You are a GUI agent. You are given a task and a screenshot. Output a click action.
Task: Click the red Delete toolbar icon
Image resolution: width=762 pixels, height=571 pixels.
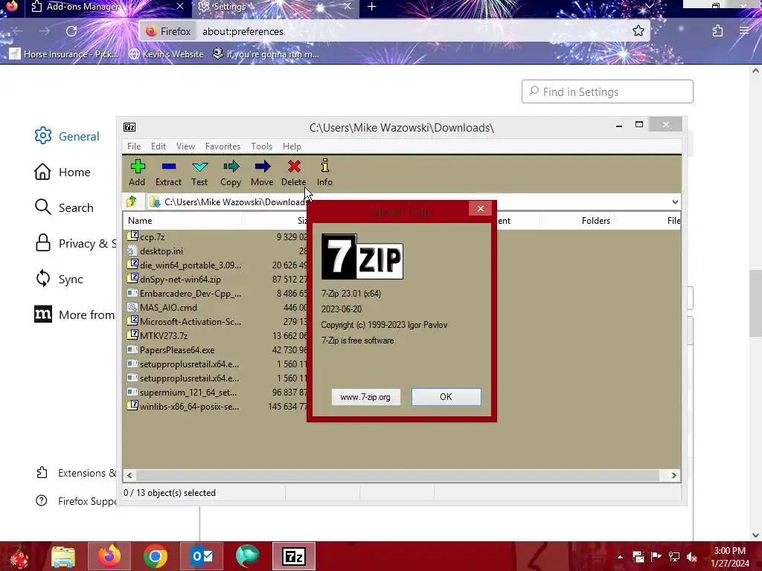coord(294,167)
